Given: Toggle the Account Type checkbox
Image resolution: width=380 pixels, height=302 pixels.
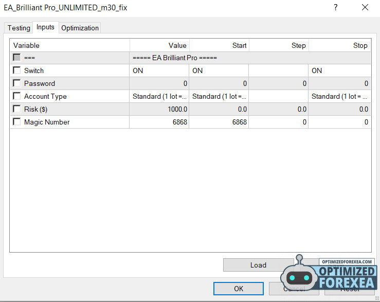Looking at the screenshot, I should (x=17, y=96).
